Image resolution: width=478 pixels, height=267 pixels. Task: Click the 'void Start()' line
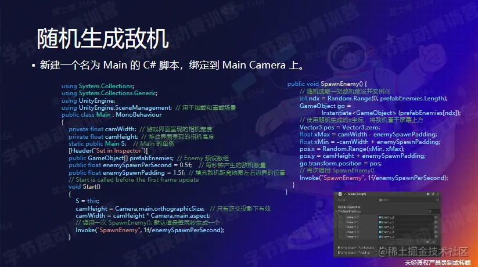[x=84, y=186]
